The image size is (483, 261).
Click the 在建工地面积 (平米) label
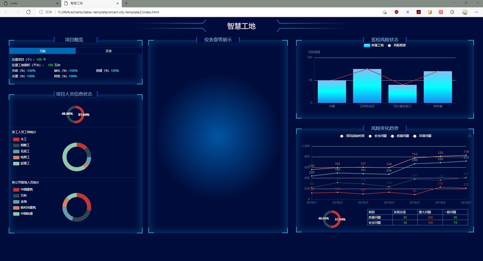click(x=28, y=65)
